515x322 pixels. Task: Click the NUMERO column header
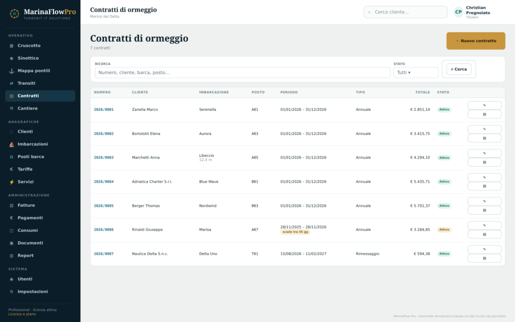pyautogui.click(x=102, y=93)
